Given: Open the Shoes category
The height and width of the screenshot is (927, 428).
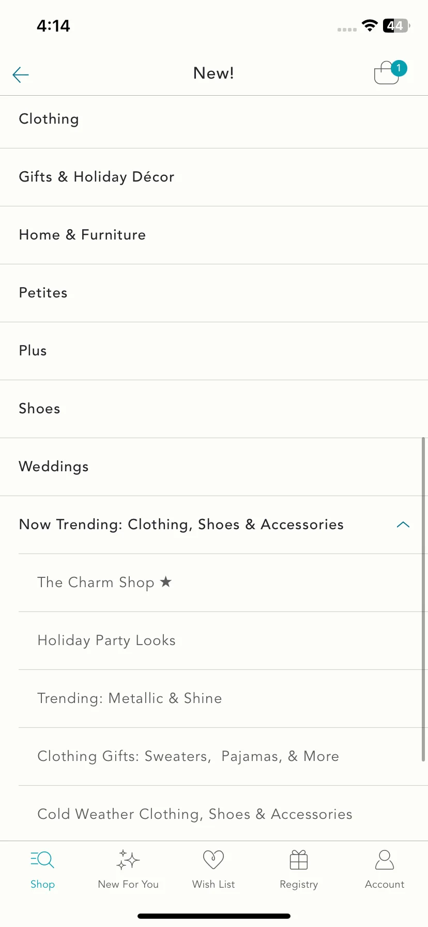Looking at the screenshot, I should [214, 409].
